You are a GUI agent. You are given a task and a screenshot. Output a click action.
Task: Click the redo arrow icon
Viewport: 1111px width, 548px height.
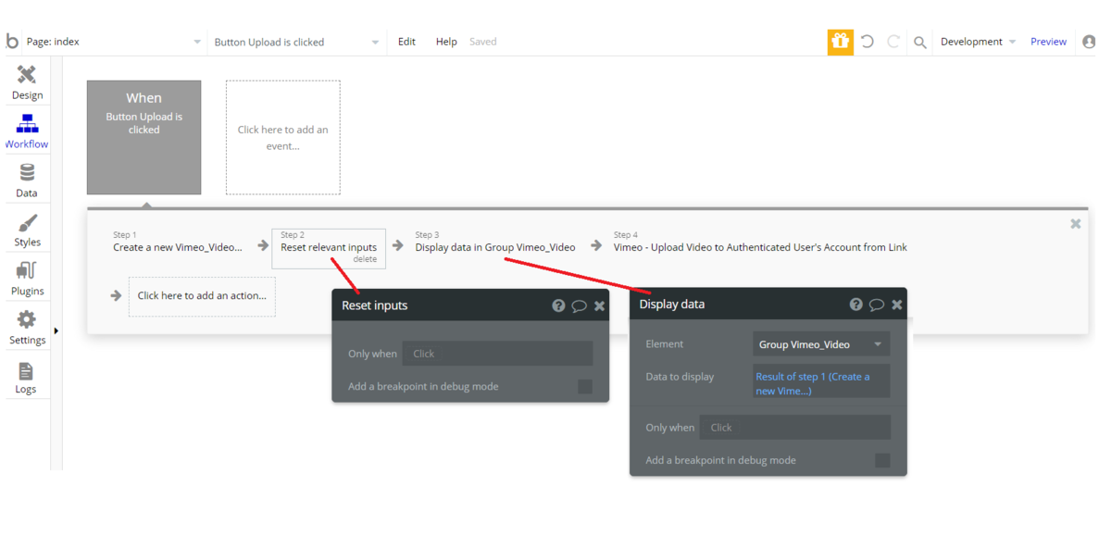coord(893,42)
